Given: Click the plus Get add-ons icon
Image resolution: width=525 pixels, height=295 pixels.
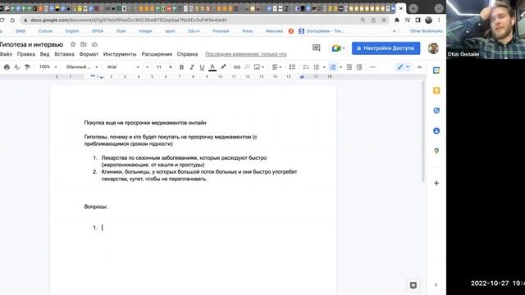Looking at the screenshot, I should (436, 183).
